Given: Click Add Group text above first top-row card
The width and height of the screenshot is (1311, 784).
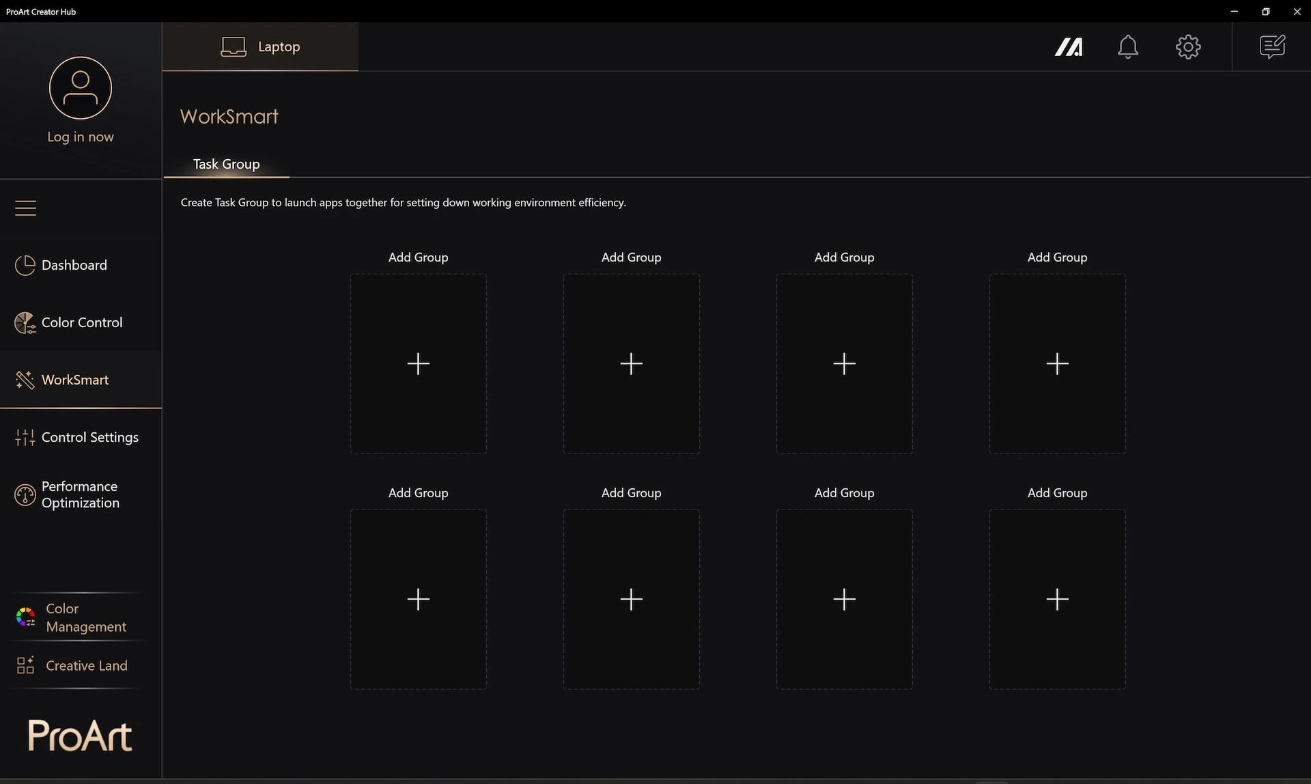Looking at the screenshot, I should point(419,257).
